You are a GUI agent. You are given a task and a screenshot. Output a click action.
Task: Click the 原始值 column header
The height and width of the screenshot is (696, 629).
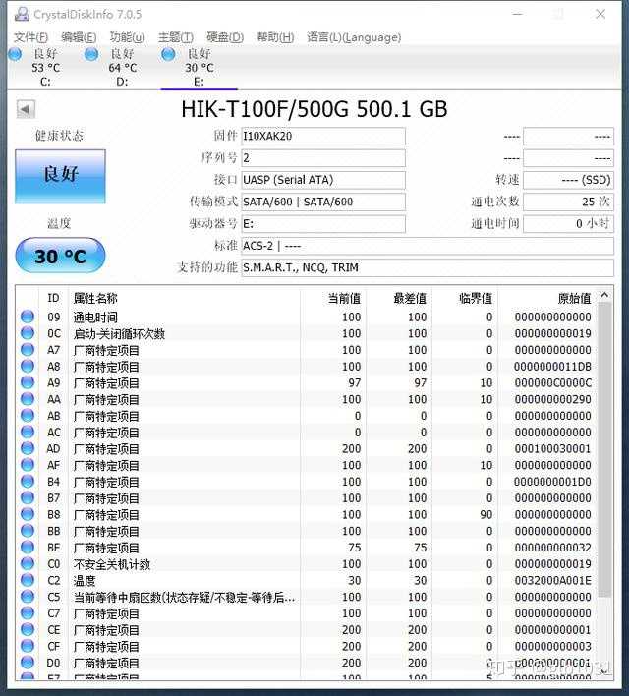pyautogui.click(x=574, y=298)
